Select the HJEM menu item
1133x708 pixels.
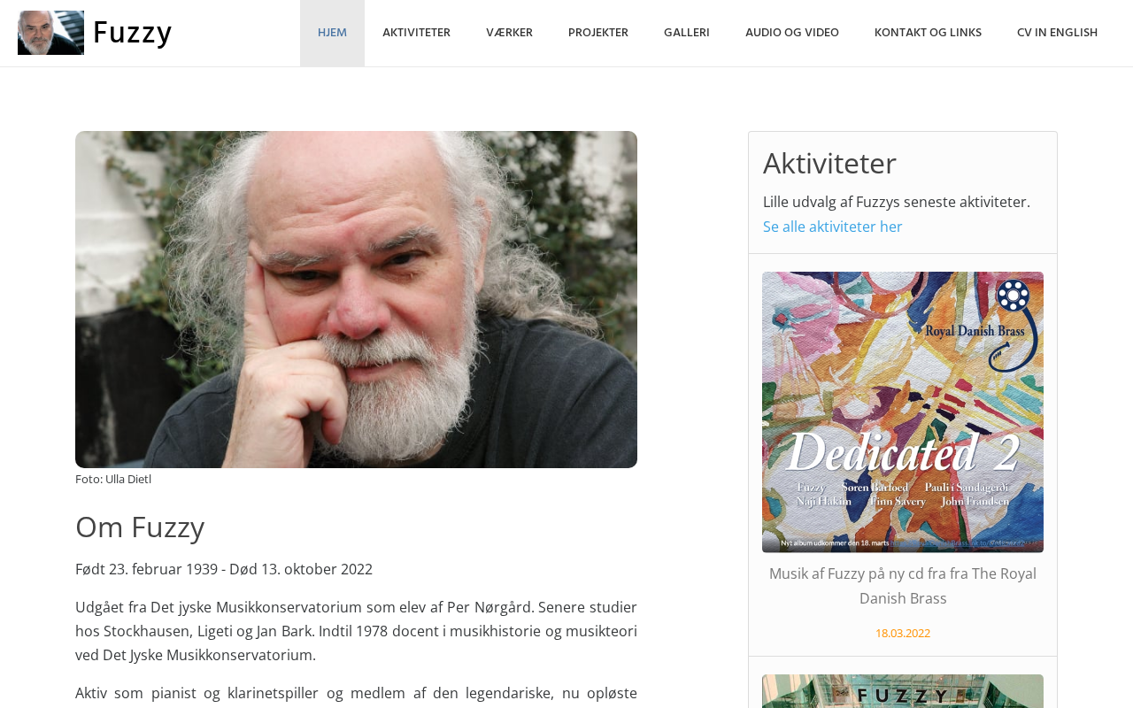pyautogui.click(x=332, y=33)
